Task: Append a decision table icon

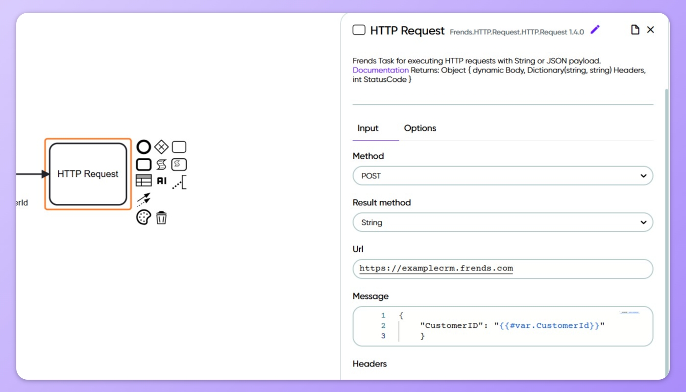Action: click(x=144, y=181)
